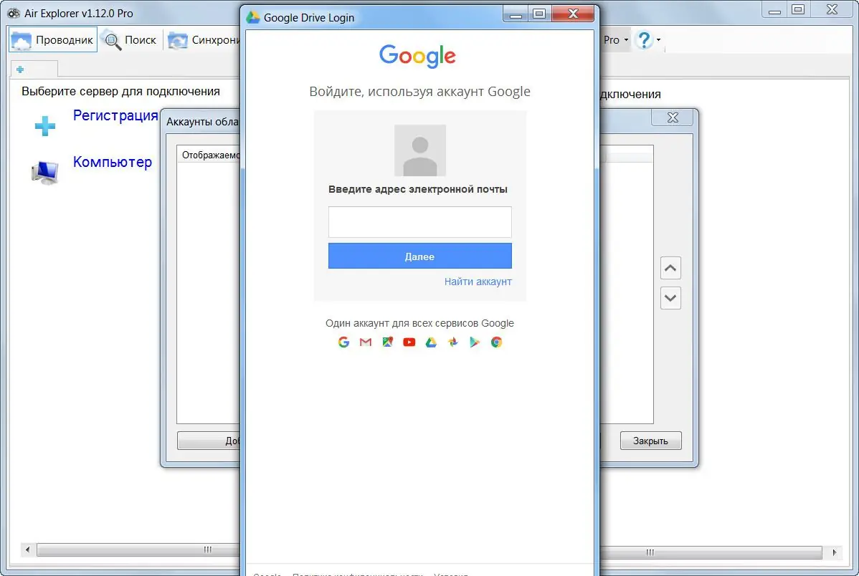Click the left pane horizontal scrollbar thumb
The height and width of the screenshot is (576, 859).
(138, 549)
